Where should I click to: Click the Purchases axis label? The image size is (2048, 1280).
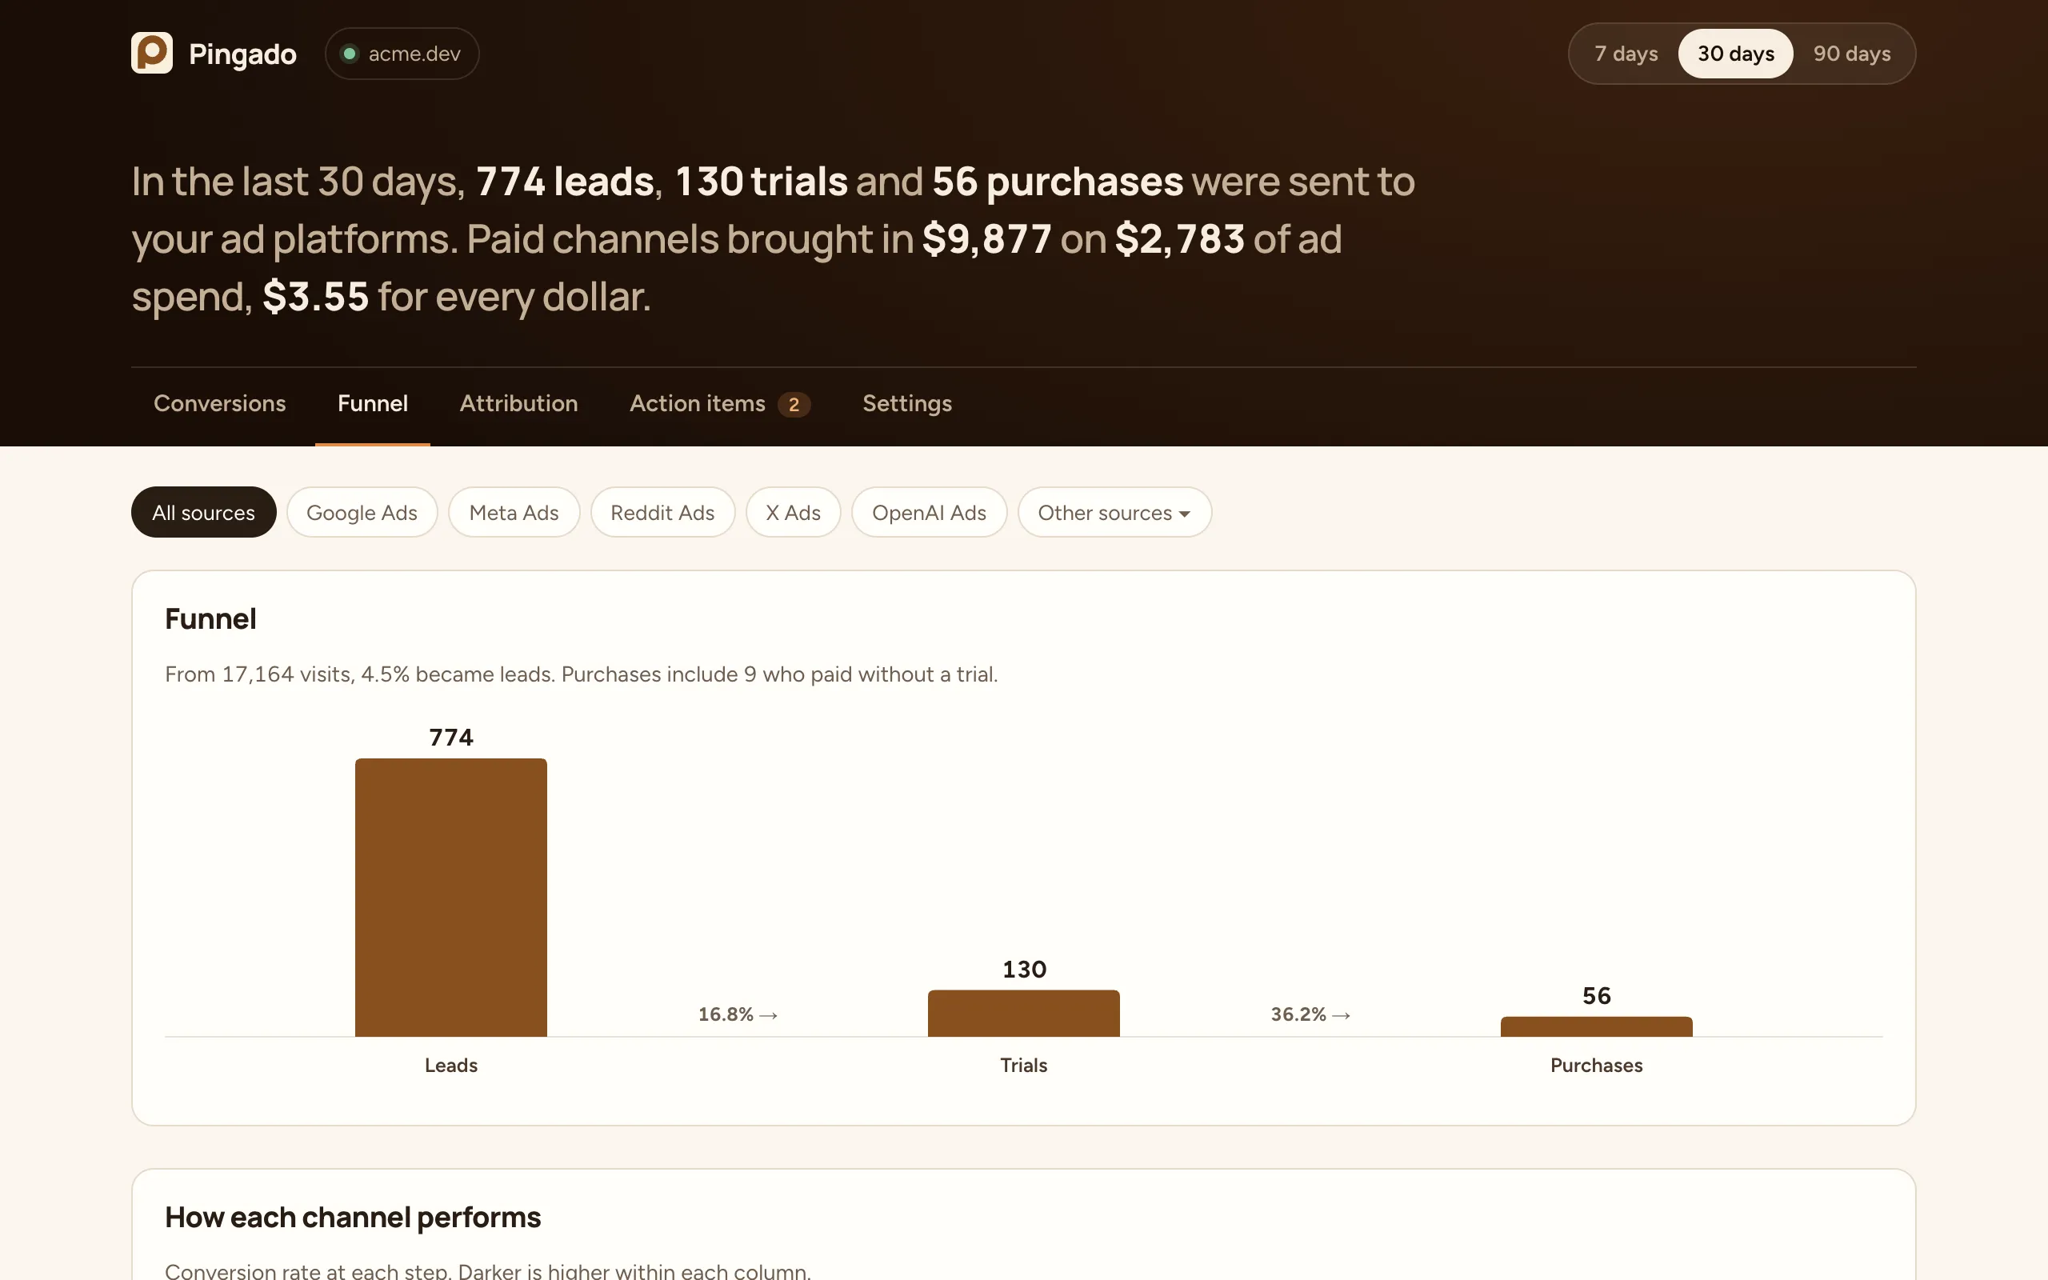pyautogui.click(x=1596, y=1065)
